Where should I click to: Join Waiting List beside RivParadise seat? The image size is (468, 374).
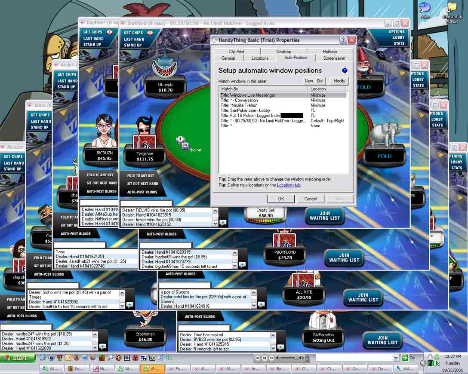pyautogui.click(x=383, y=340)
